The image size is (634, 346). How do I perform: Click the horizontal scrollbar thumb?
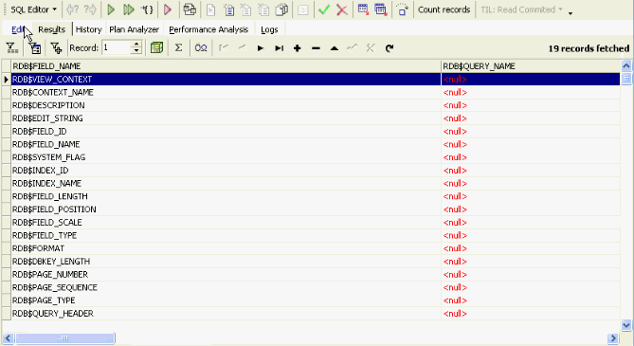[x=64, y=337]
